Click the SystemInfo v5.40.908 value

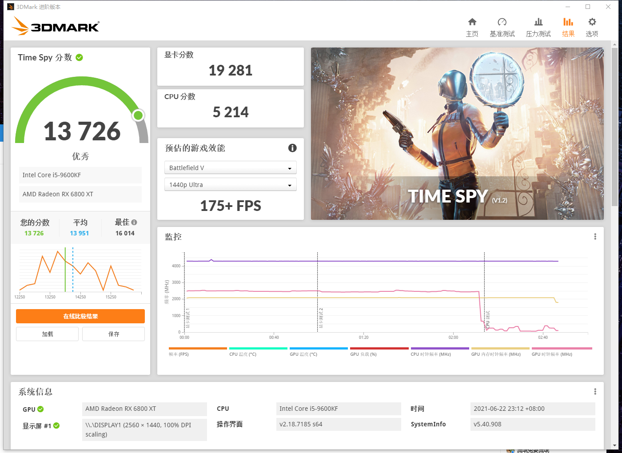533,424
